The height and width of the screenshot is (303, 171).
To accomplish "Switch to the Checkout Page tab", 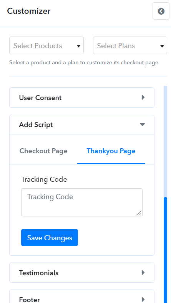I will click(43, 151).
